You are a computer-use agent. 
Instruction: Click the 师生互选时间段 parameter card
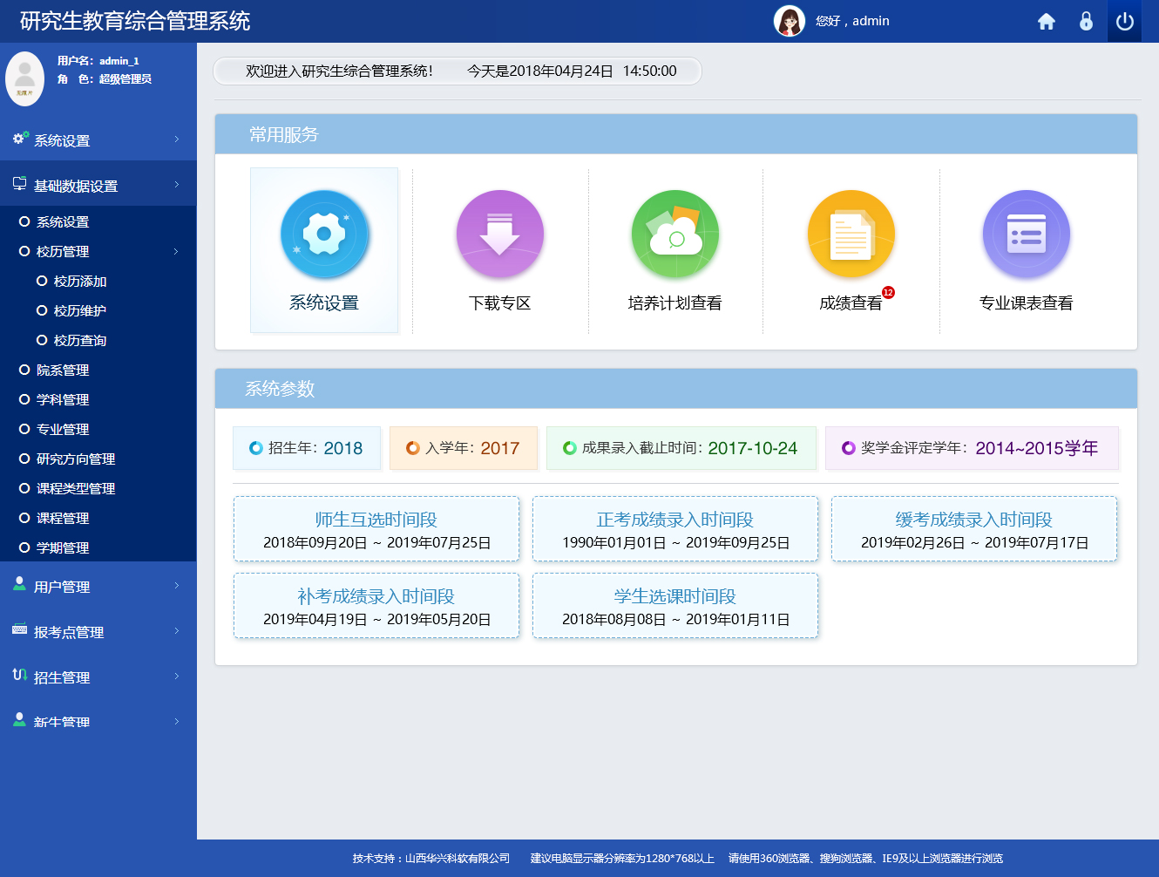376,529
